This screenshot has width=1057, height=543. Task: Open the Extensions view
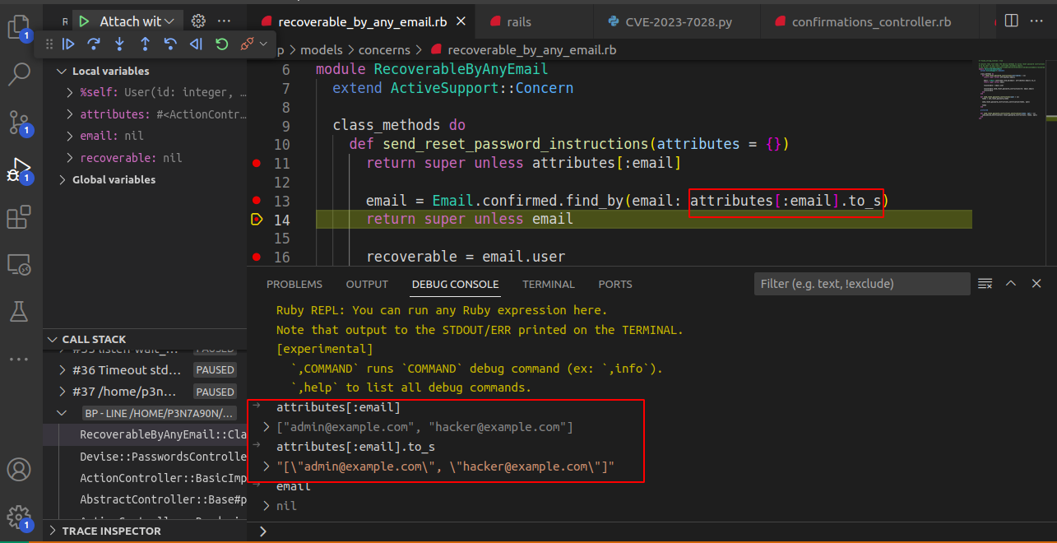coord(18,217)
